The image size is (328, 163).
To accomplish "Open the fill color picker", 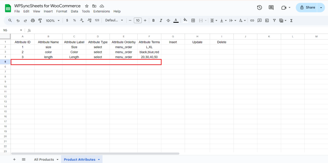I will (185, 20).
